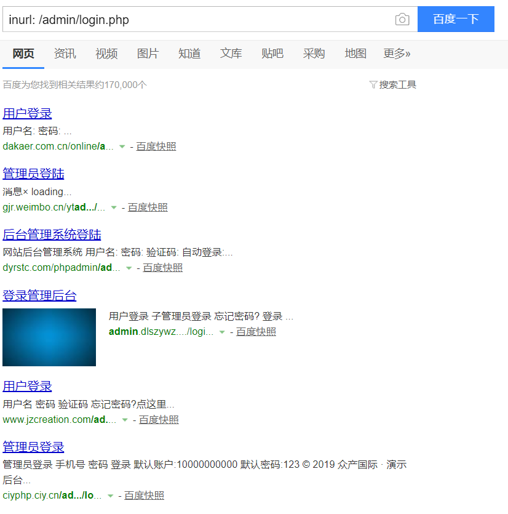Viewport: 508px width, 514px height.
Task: Click the 百度一下 search button
Action: click(456, 19)
